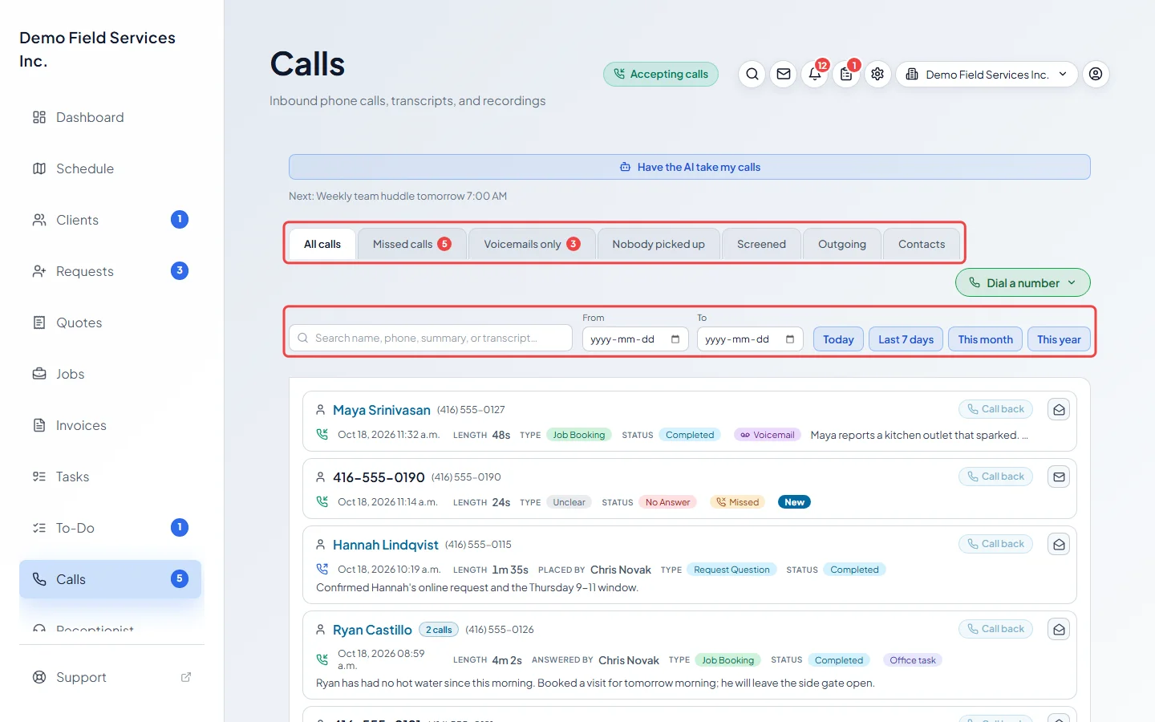Image resolution: width=1155 pixels, height=722 pixels.
Task: Open Schedule in sidebar
Action: (x=110, y=168)
